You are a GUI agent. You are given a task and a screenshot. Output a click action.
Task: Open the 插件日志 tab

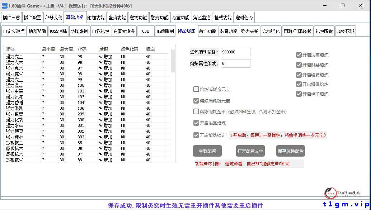tap(11, 17)
